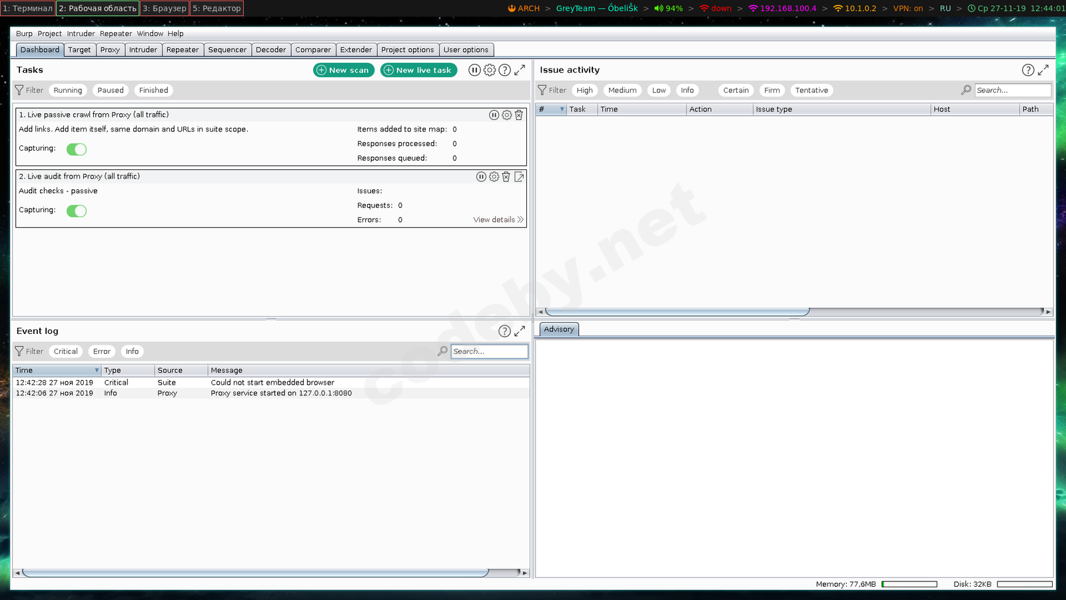Image resolution: width=1066 pixels, height=600 pixels.
Task: Toggle capturing for live passive crawl
Action: [77, 149]
